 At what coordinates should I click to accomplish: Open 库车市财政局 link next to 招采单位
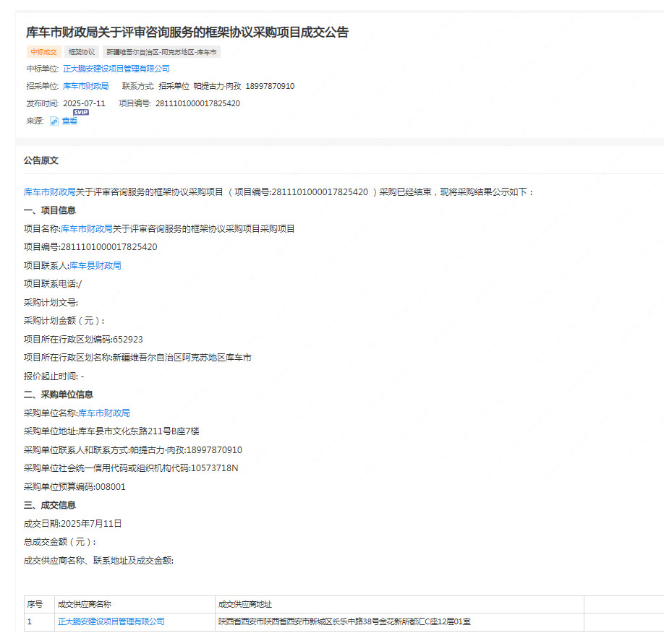click(86, 86)
